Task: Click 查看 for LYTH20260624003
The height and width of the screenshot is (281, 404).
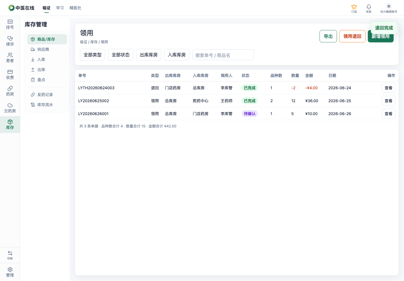Action: pyautogui.click(x=389, y=88)
